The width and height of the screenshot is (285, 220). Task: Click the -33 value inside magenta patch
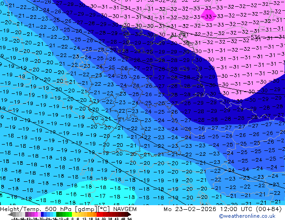click(208, 17)
